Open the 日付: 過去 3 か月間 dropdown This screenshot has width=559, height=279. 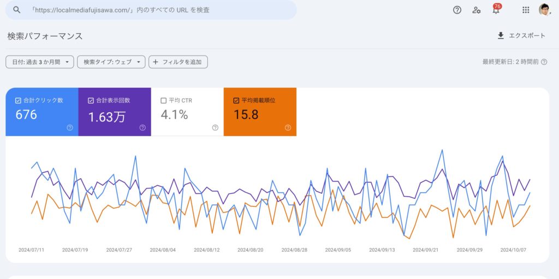coord(39,62)
